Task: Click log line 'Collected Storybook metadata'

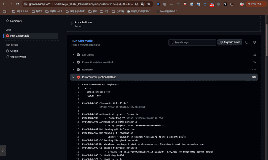Action: pyautogui.click(x=118, y=148)
